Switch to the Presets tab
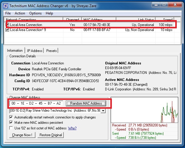185x148 pixels. 52,51
